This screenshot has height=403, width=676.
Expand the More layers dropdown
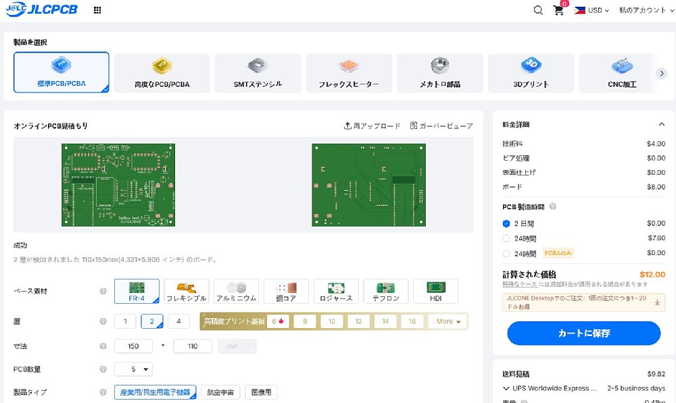click(x=448, y=321)
